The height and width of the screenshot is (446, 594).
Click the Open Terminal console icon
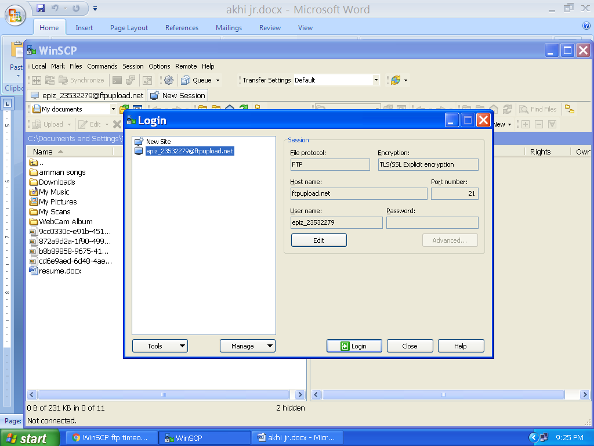point(117,80)
